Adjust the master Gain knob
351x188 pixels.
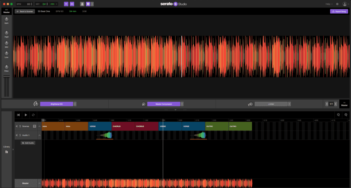click(7, 19)
